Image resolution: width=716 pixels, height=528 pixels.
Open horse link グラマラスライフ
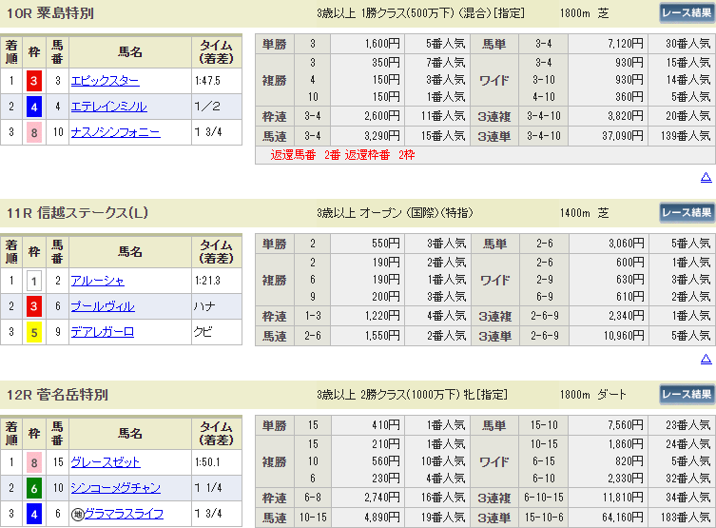coord(124,514)
